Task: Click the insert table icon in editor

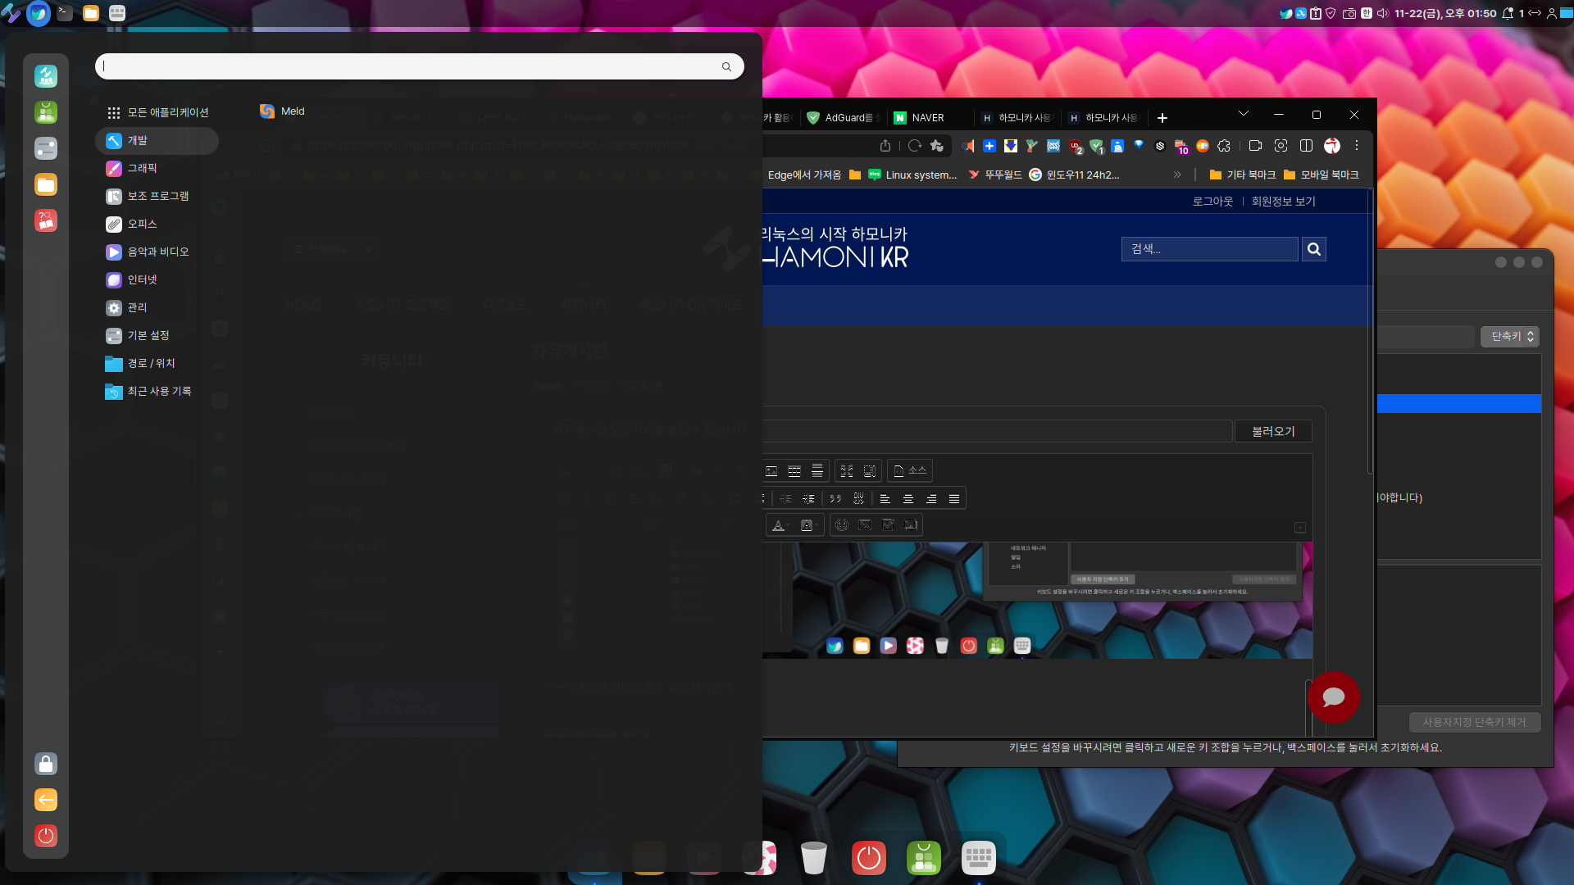Action: click(794, 471)
